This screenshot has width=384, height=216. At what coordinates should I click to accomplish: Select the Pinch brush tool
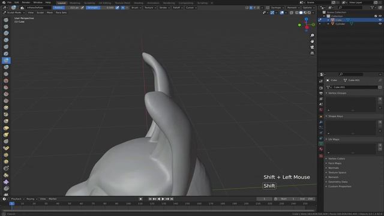6,115
